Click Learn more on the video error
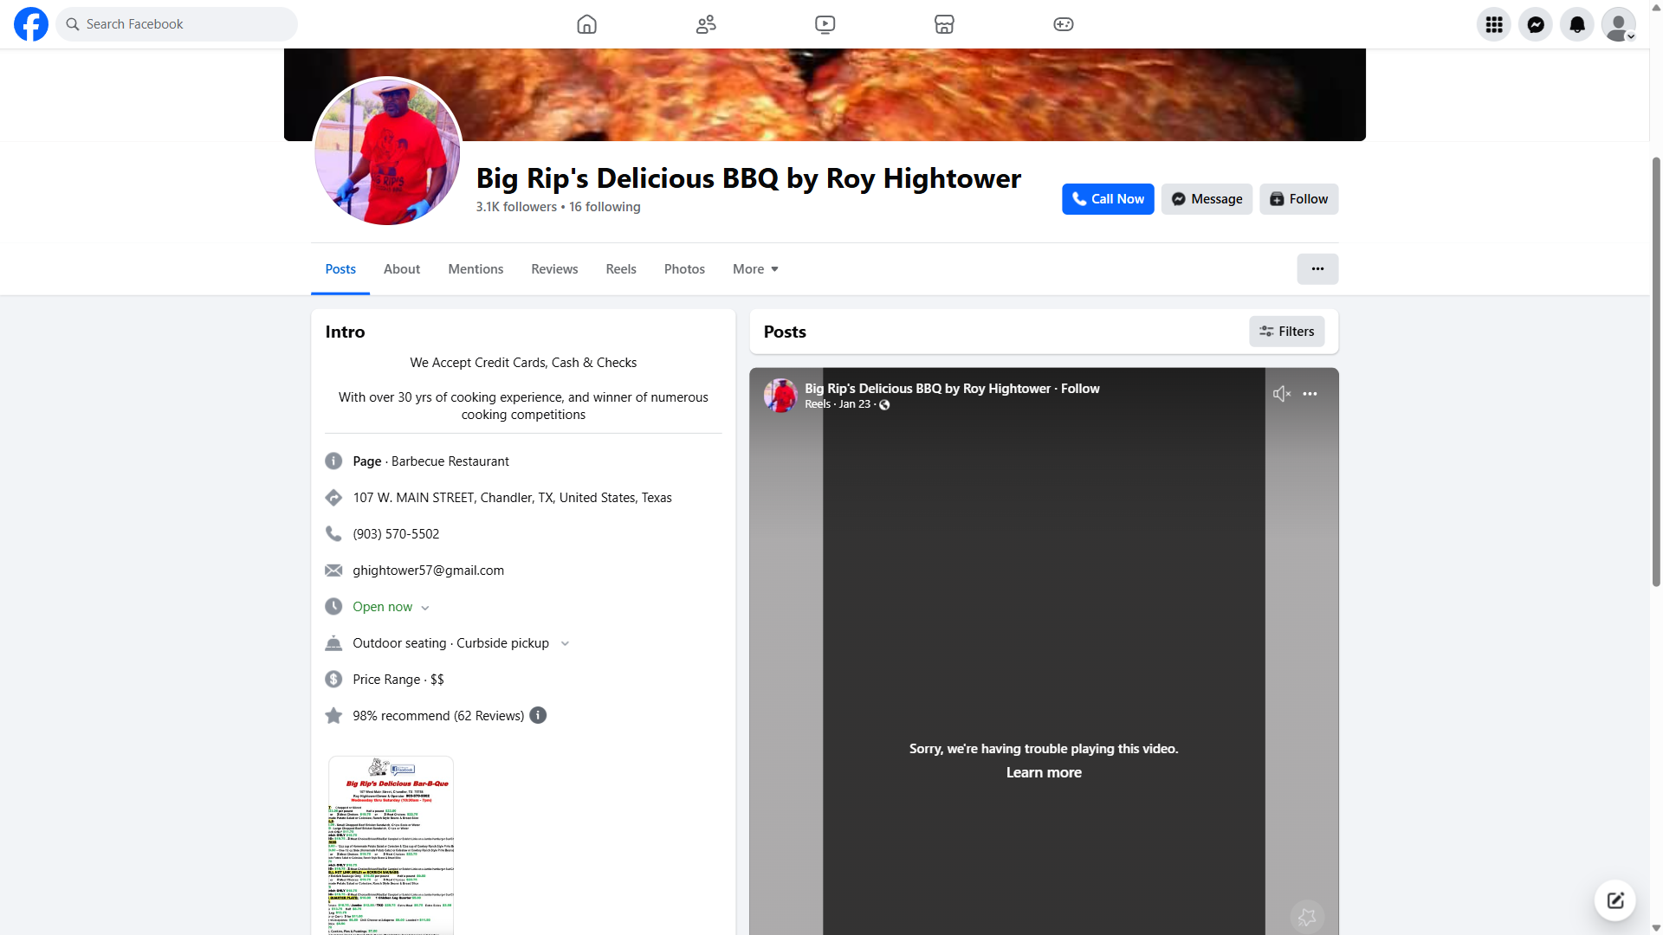Image resolution: width=1663 pixels, height=935 pixels. 1044,772
